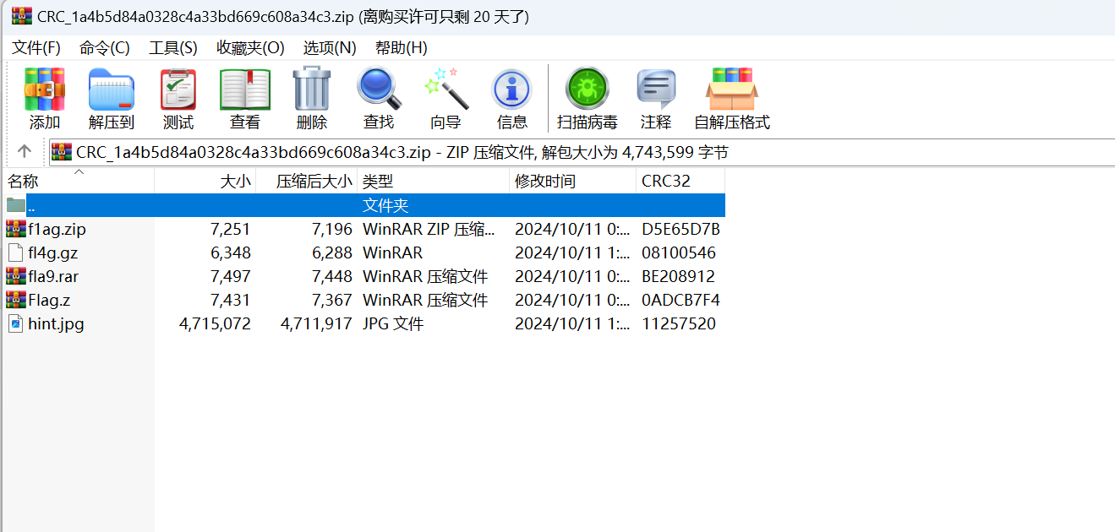Click the size value 7,431
Screen dimensions: 1115x532
tap(231, 300)
